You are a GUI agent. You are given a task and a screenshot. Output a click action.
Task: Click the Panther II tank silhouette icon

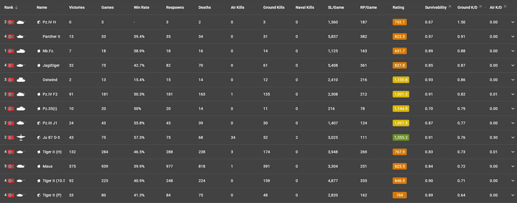click(21, 37)
